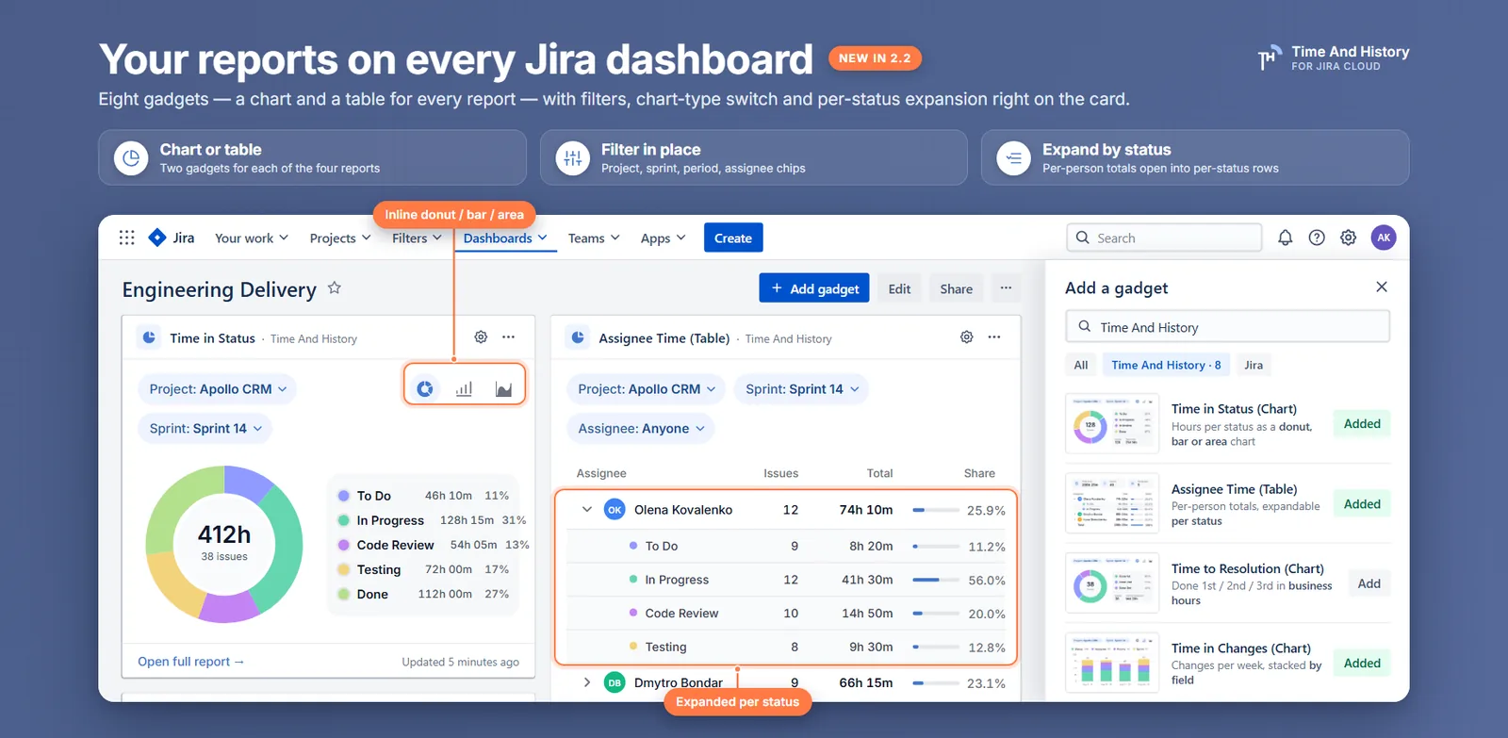
Task: Open Time in Changes (Chart) thumbnail
Action: [1112, 663]
